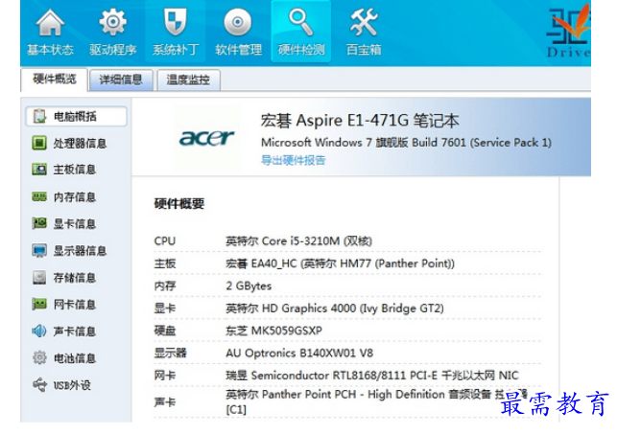Click the 显示器信息 monitor icon
Viewport: 617px width, 434px height.
(39, 251)
